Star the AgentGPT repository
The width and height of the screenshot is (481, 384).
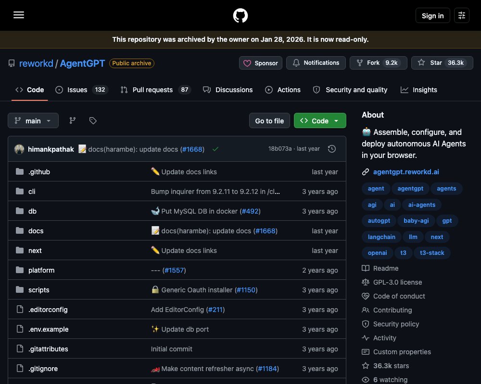coord(442,63)
